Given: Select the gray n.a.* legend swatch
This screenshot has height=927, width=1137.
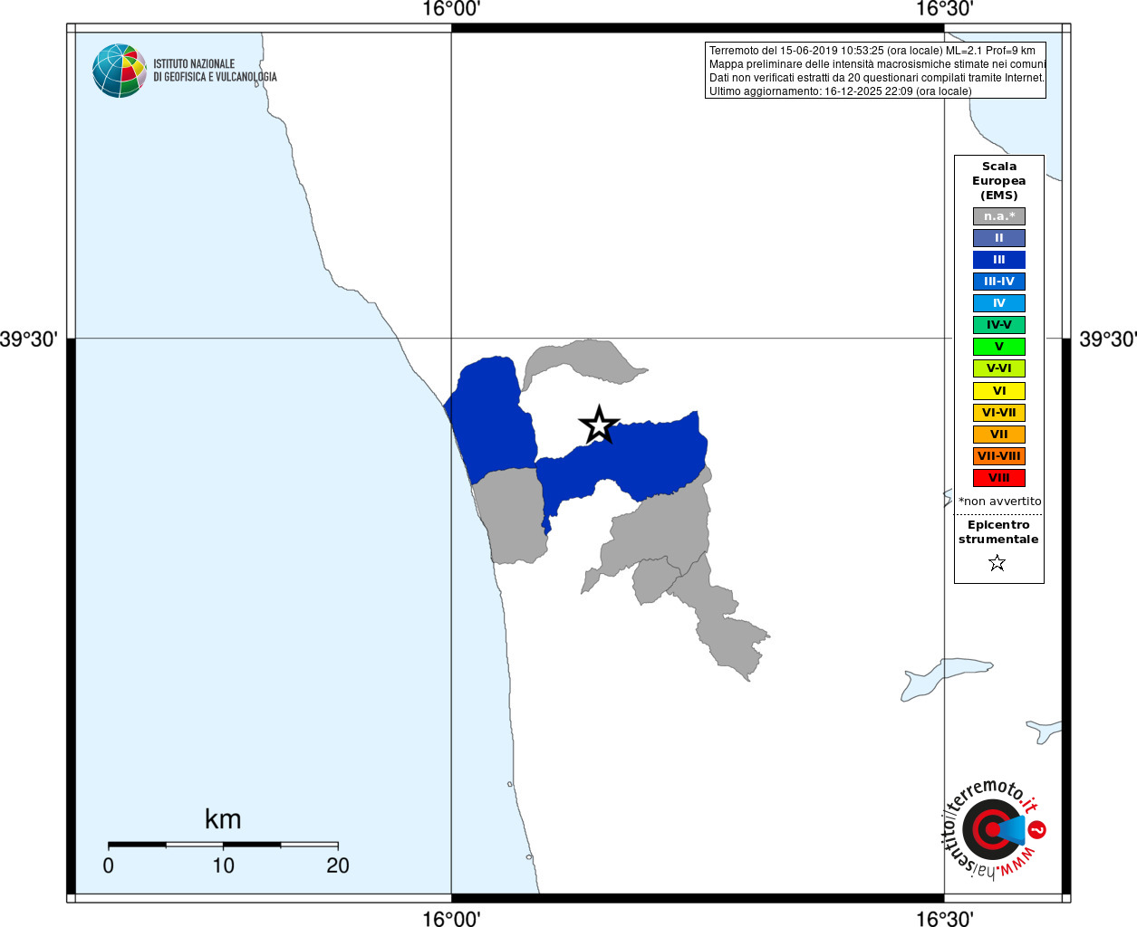Looking at the screenshot, I should tap(999, 216).
